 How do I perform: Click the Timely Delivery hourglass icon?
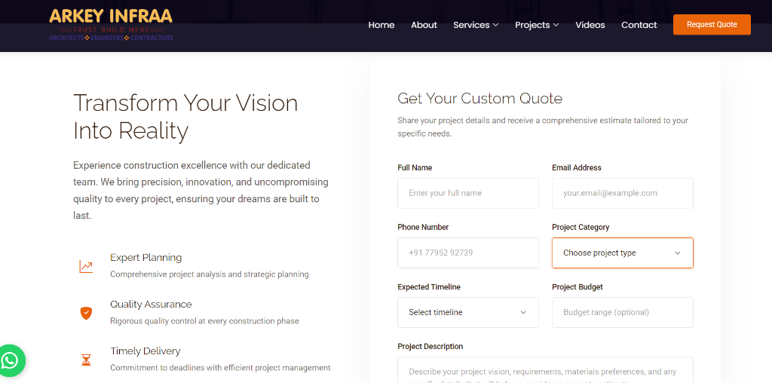pos(86,360)
